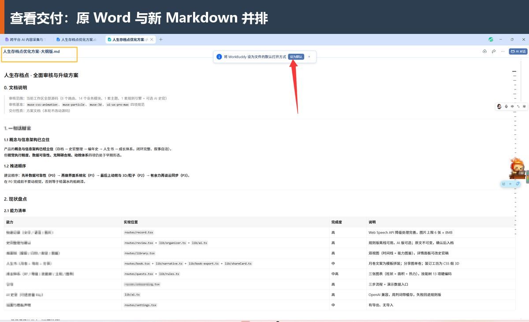The image size is (529, 322).
Task: Click the heading 人生存档点 · 全面审核与升级方案
Action: pyautogui.click(x=41, y=75)
